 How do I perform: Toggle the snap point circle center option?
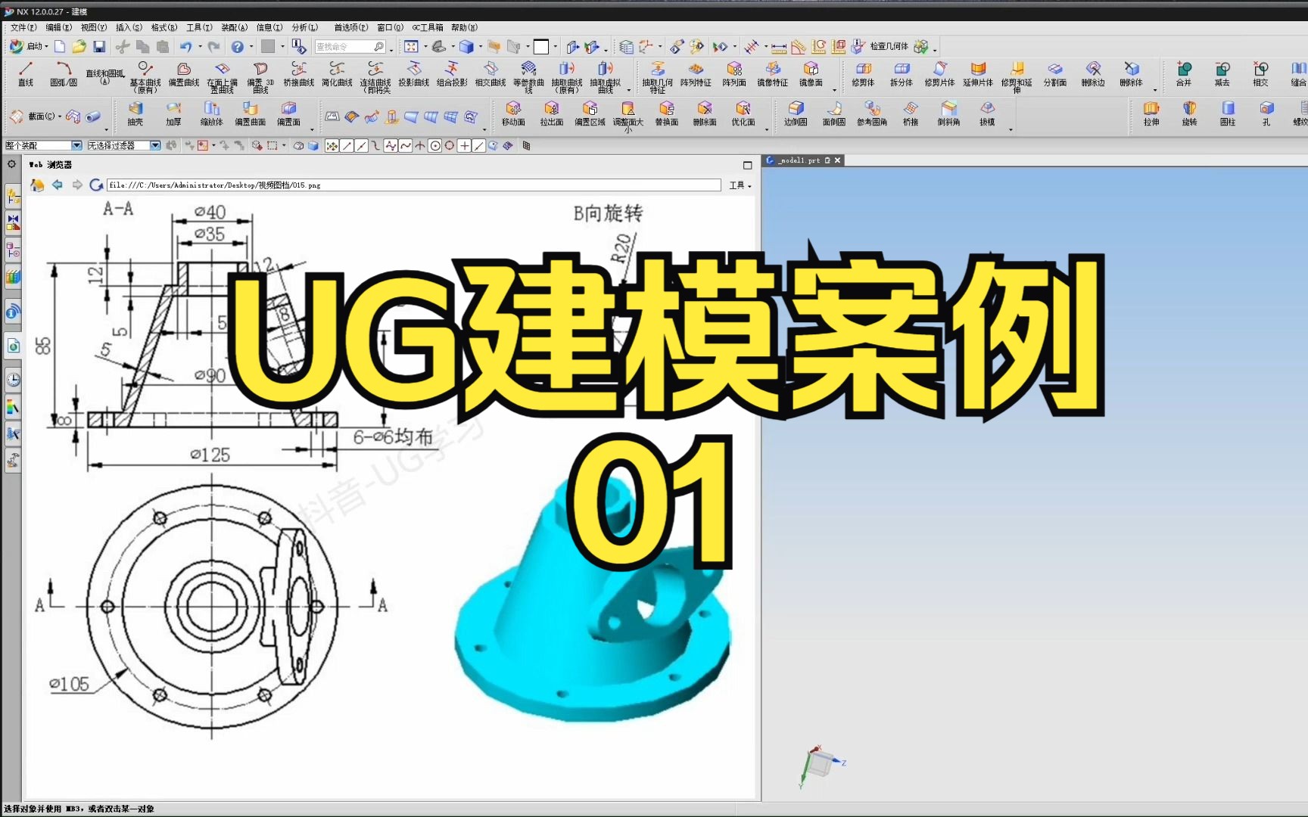pos(434,146)
